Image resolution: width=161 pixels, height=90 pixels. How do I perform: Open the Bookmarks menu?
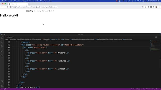[x=30, y=1]
